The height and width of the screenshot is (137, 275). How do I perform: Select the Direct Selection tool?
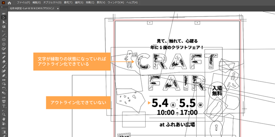coord(4,22)
